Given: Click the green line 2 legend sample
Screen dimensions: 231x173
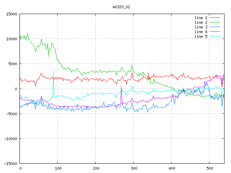Looking at the screenshot, I should (215, 22).
